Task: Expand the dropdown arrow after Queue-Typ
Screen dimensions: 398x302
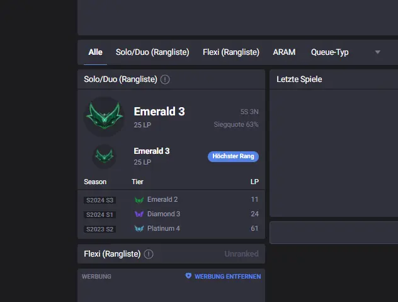Action: [378, 52]
